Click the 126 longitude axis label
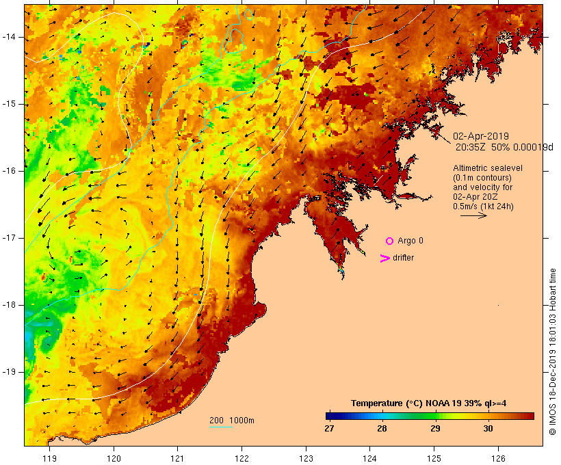 pyautogui.click(x=498, y=458)
